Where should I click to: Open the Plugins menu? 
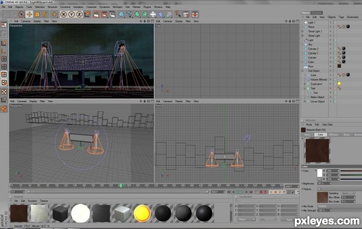coord(147,7)
